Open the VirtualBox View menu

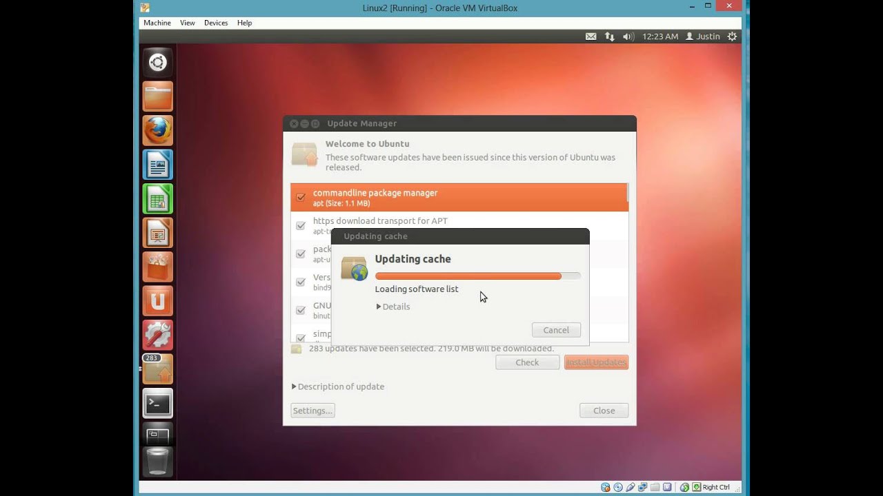tap(188, 23)
